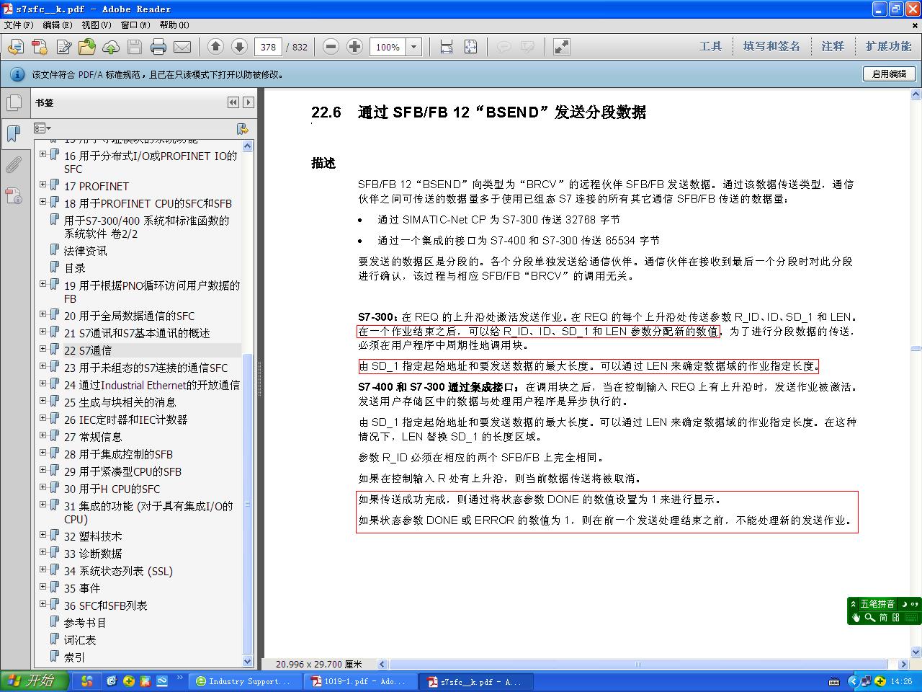This screenshot has height=692, width=922.
Task: Open the zoom percentage dropdown arrow
Action: click(x=414, y=47)
